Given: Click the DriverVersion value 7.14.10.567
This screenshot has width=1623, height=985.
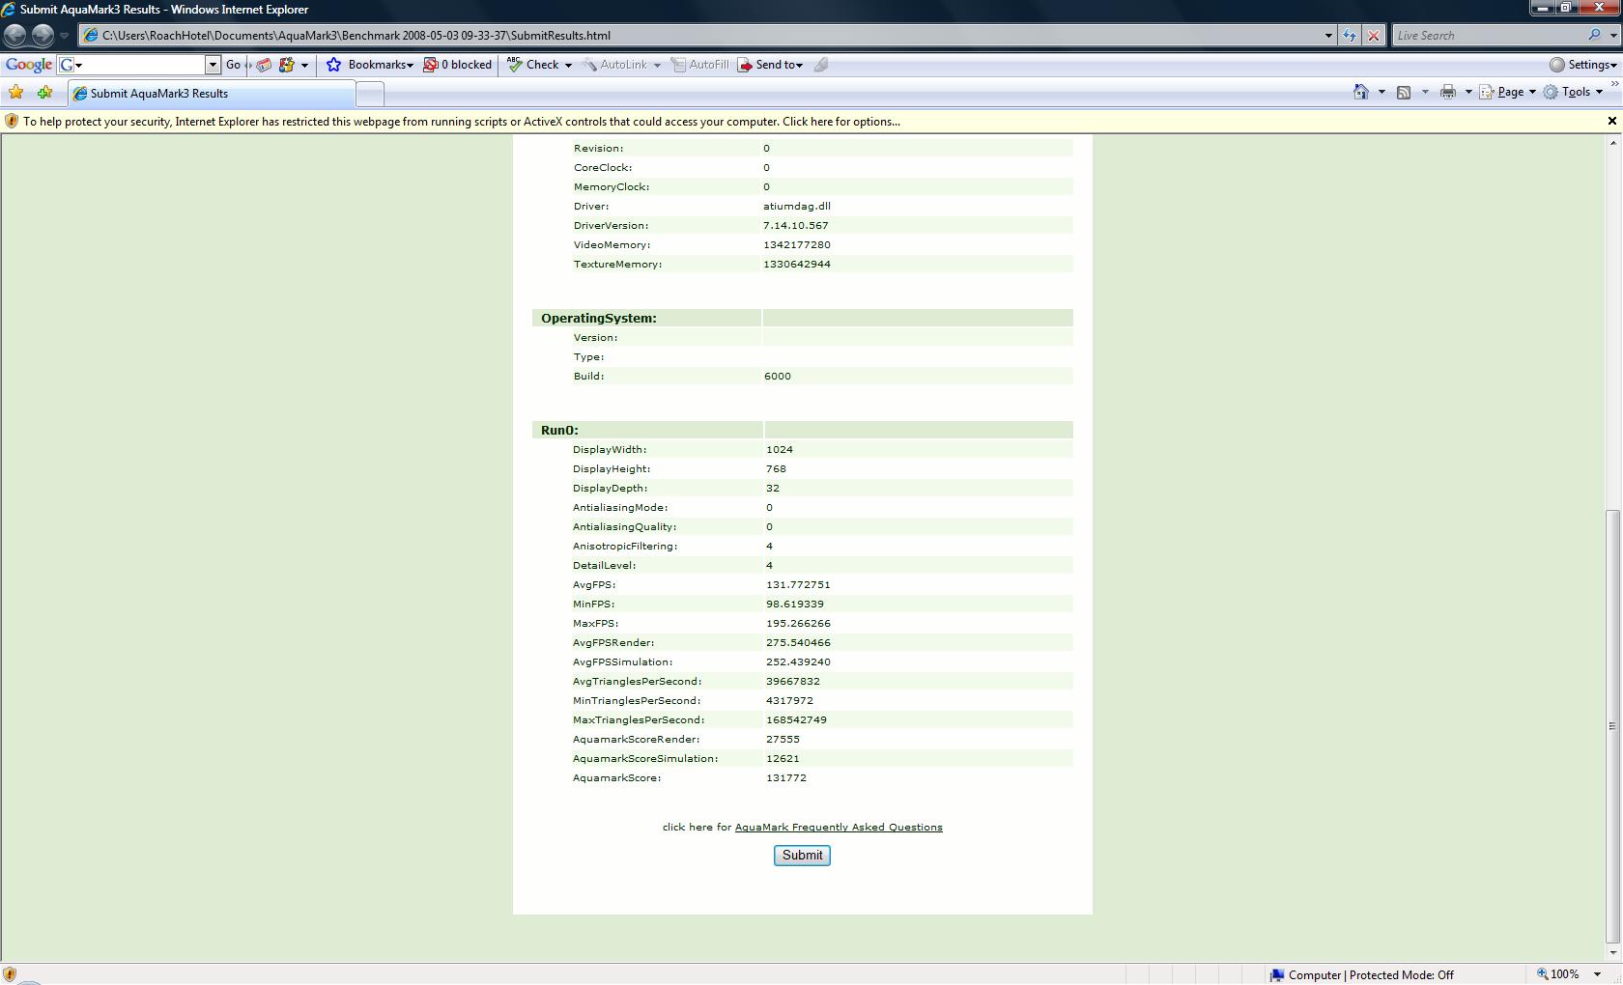Looking at the screenshot, I should tap(796, 225).
